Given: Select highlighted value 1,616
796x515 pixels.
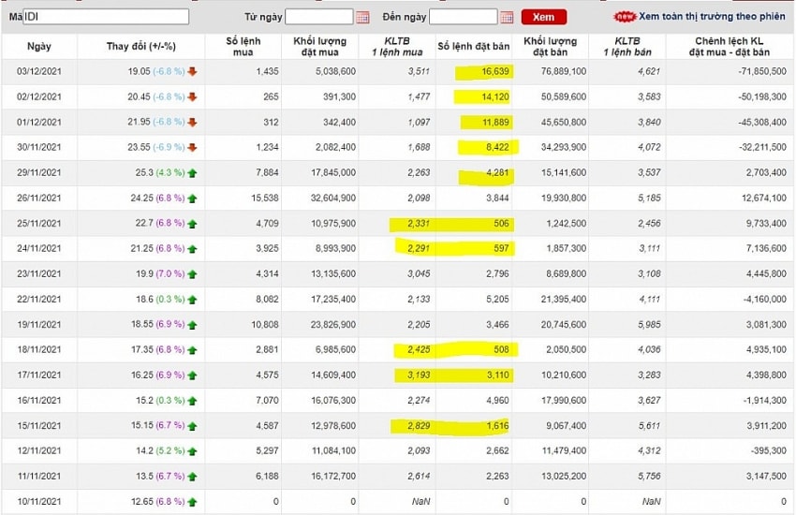Looking at the screenshot, I should coord(497,426).
